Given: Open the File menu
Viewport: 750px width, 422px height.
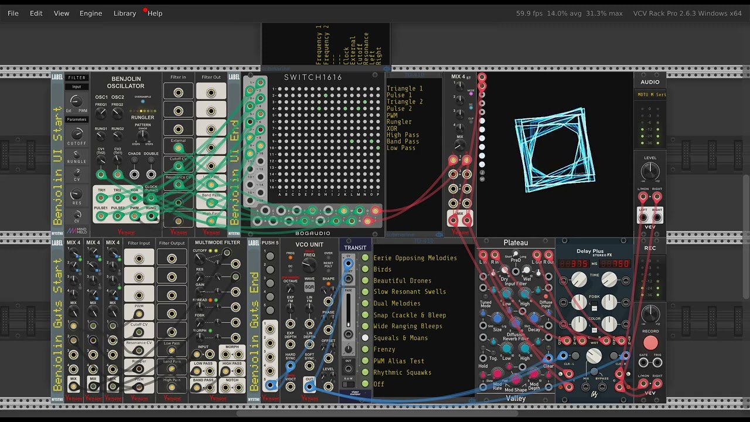Looking at the screenshot, I should [13, 13].
